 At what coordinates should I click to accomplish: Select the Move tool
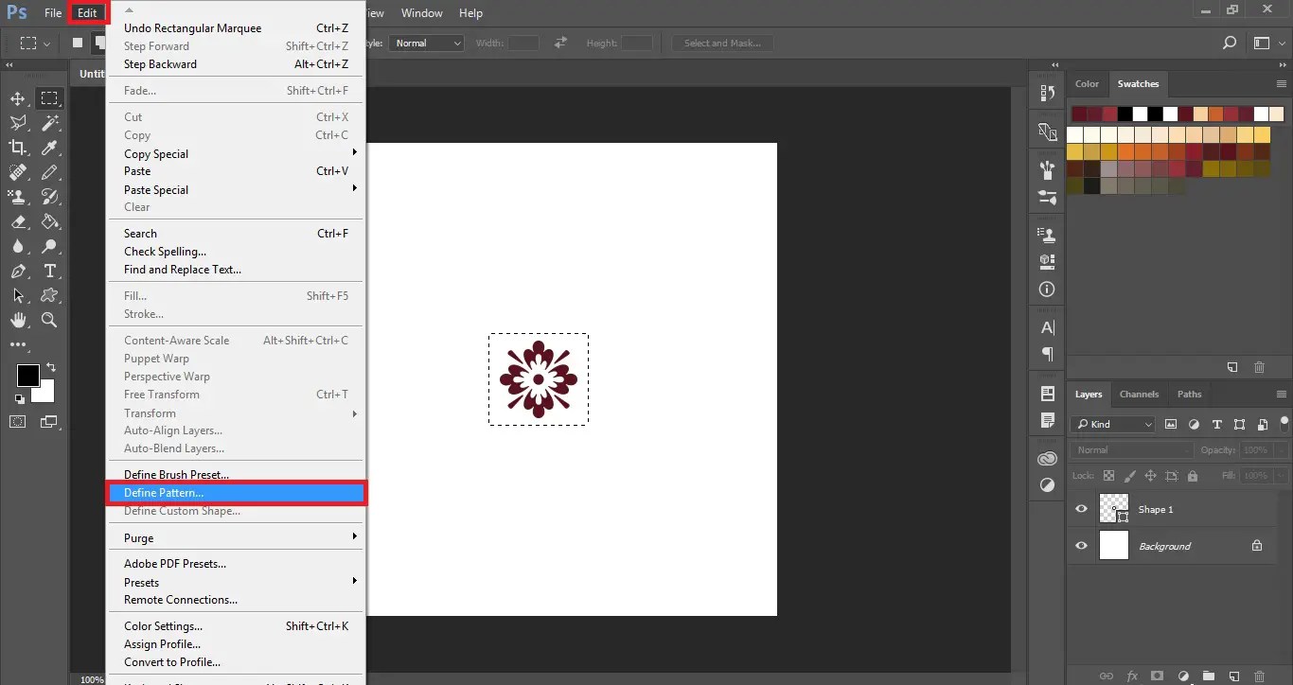tap(17, 97)
